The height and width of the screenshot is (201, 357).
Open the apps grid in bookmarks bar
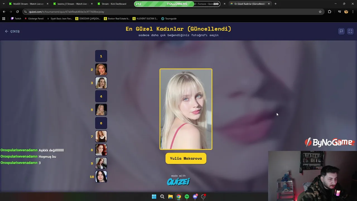[x=4, y=19]
